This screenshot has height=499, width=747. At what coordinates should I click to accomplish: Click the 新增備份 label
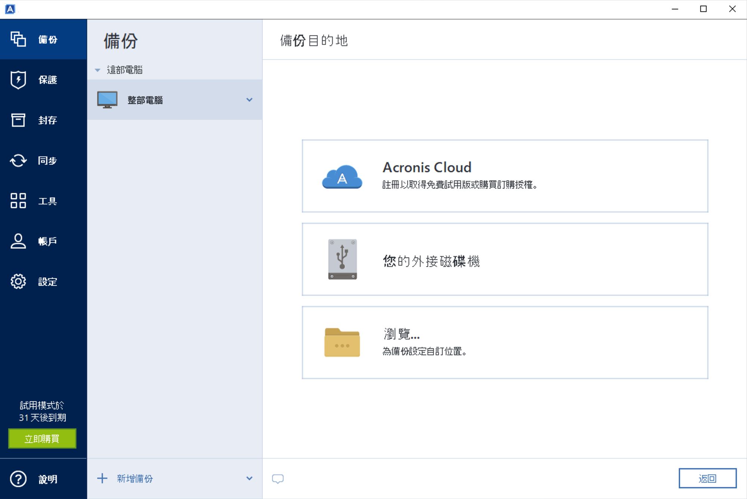pyautogui.click(x=135, y=479)
